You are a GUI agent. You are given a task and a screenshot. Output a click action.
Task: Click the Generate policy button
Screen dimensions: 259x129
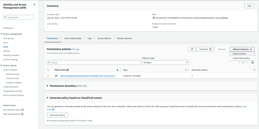(x=57, y=115)
